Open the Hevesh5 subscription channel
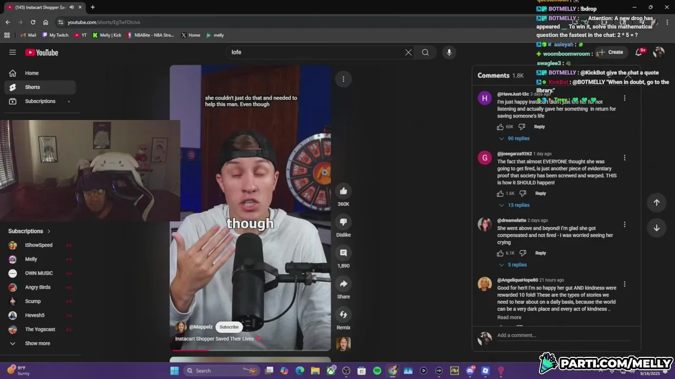This screenshot has width=675, height=379. point(40,315)
